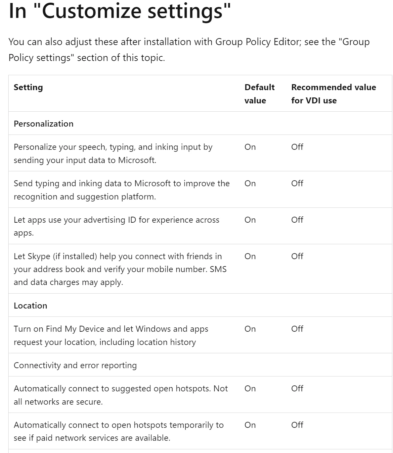Click the "Recommended value for VDI use" header

[x=333, y=94]
